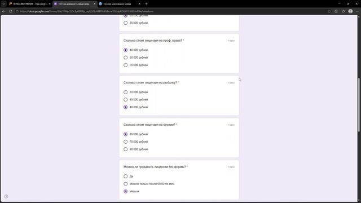Switch to the 'Тест на должность лицензера' tab
This screenshot has width=361, height=203.
[x=74, y=4]
